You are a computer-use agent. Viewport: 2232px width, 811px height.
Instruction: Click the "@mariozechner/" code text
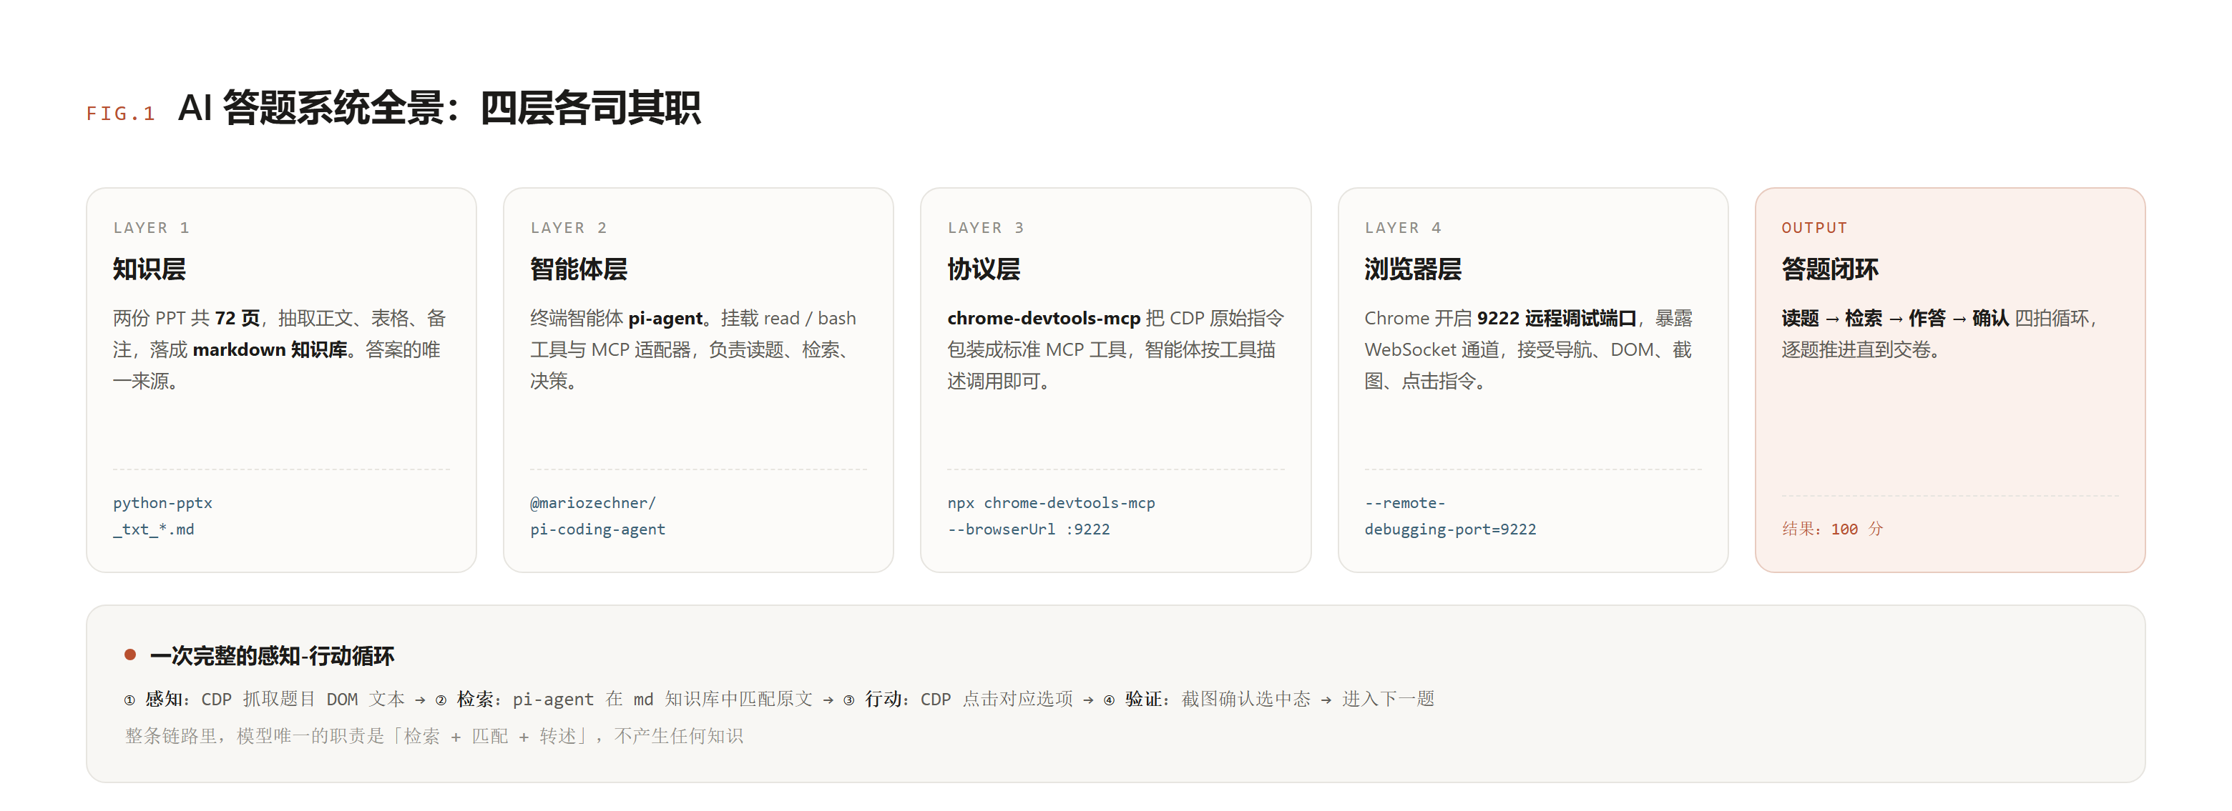(x=592, y=503)
